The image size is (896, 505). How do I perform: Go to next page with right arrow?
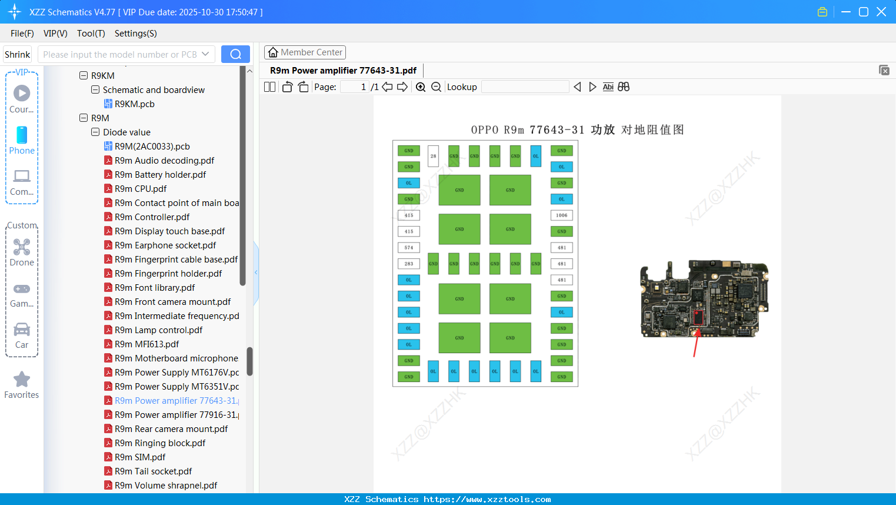click(x=402, y=87)
